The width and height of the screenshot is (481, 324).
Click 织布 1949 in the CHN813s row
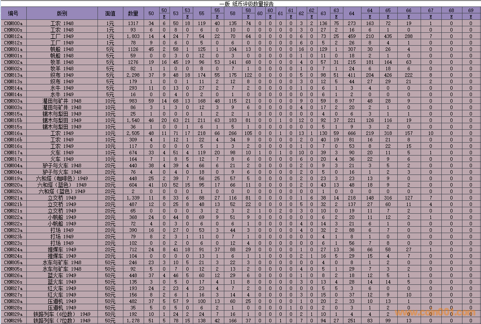pos(62,81)
